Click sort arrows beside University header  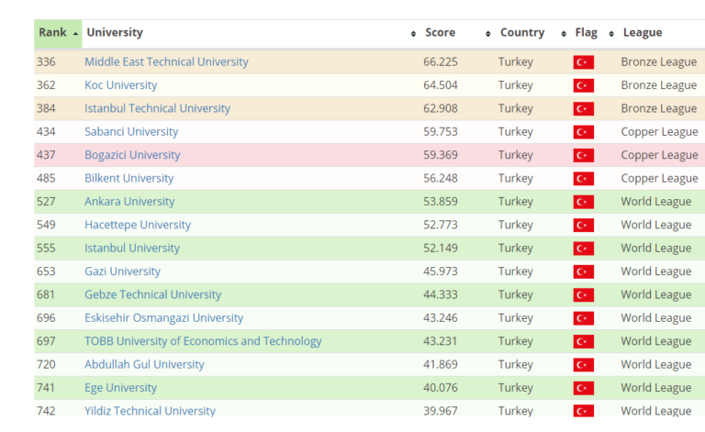(x=413, y=34)
